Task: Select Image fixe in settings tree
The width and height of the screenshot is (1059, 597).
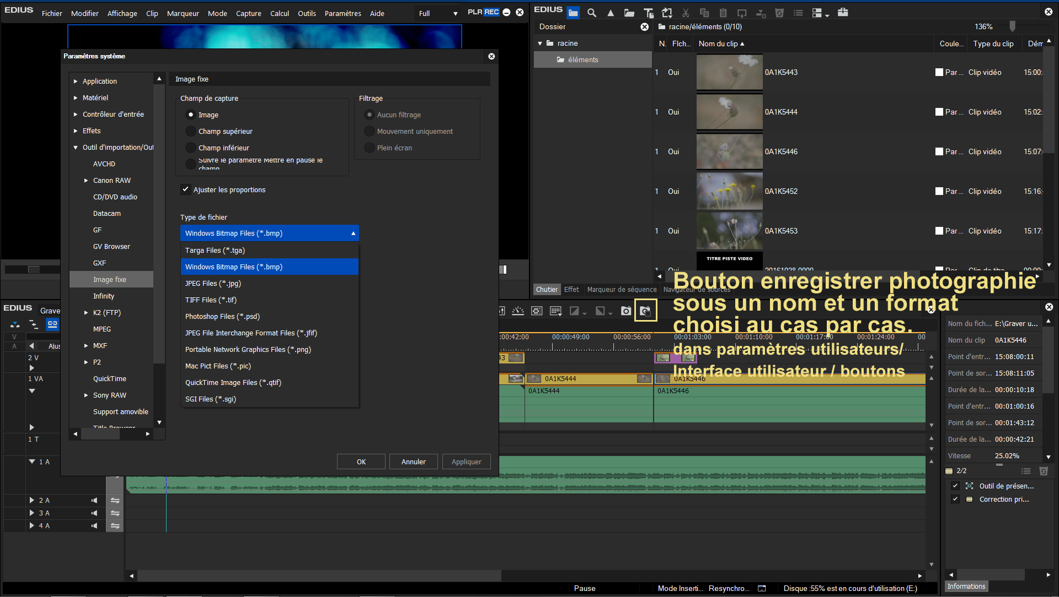Action: [x=111, y=279]
